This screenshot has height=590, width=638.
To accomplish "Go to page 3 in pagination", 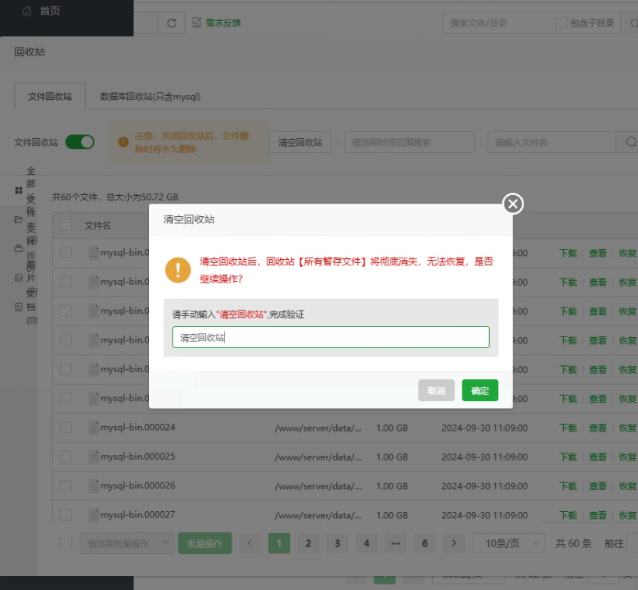I will pyautogui.click(x=337, y=543).
